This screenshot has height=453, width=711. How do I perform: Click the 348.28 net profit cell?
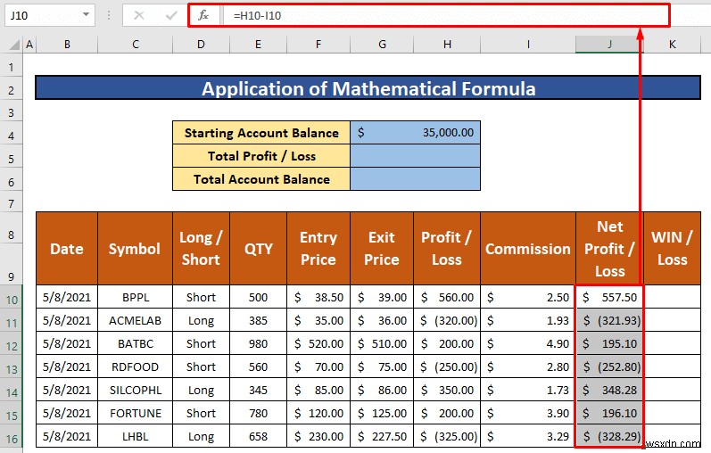(610, 390)
